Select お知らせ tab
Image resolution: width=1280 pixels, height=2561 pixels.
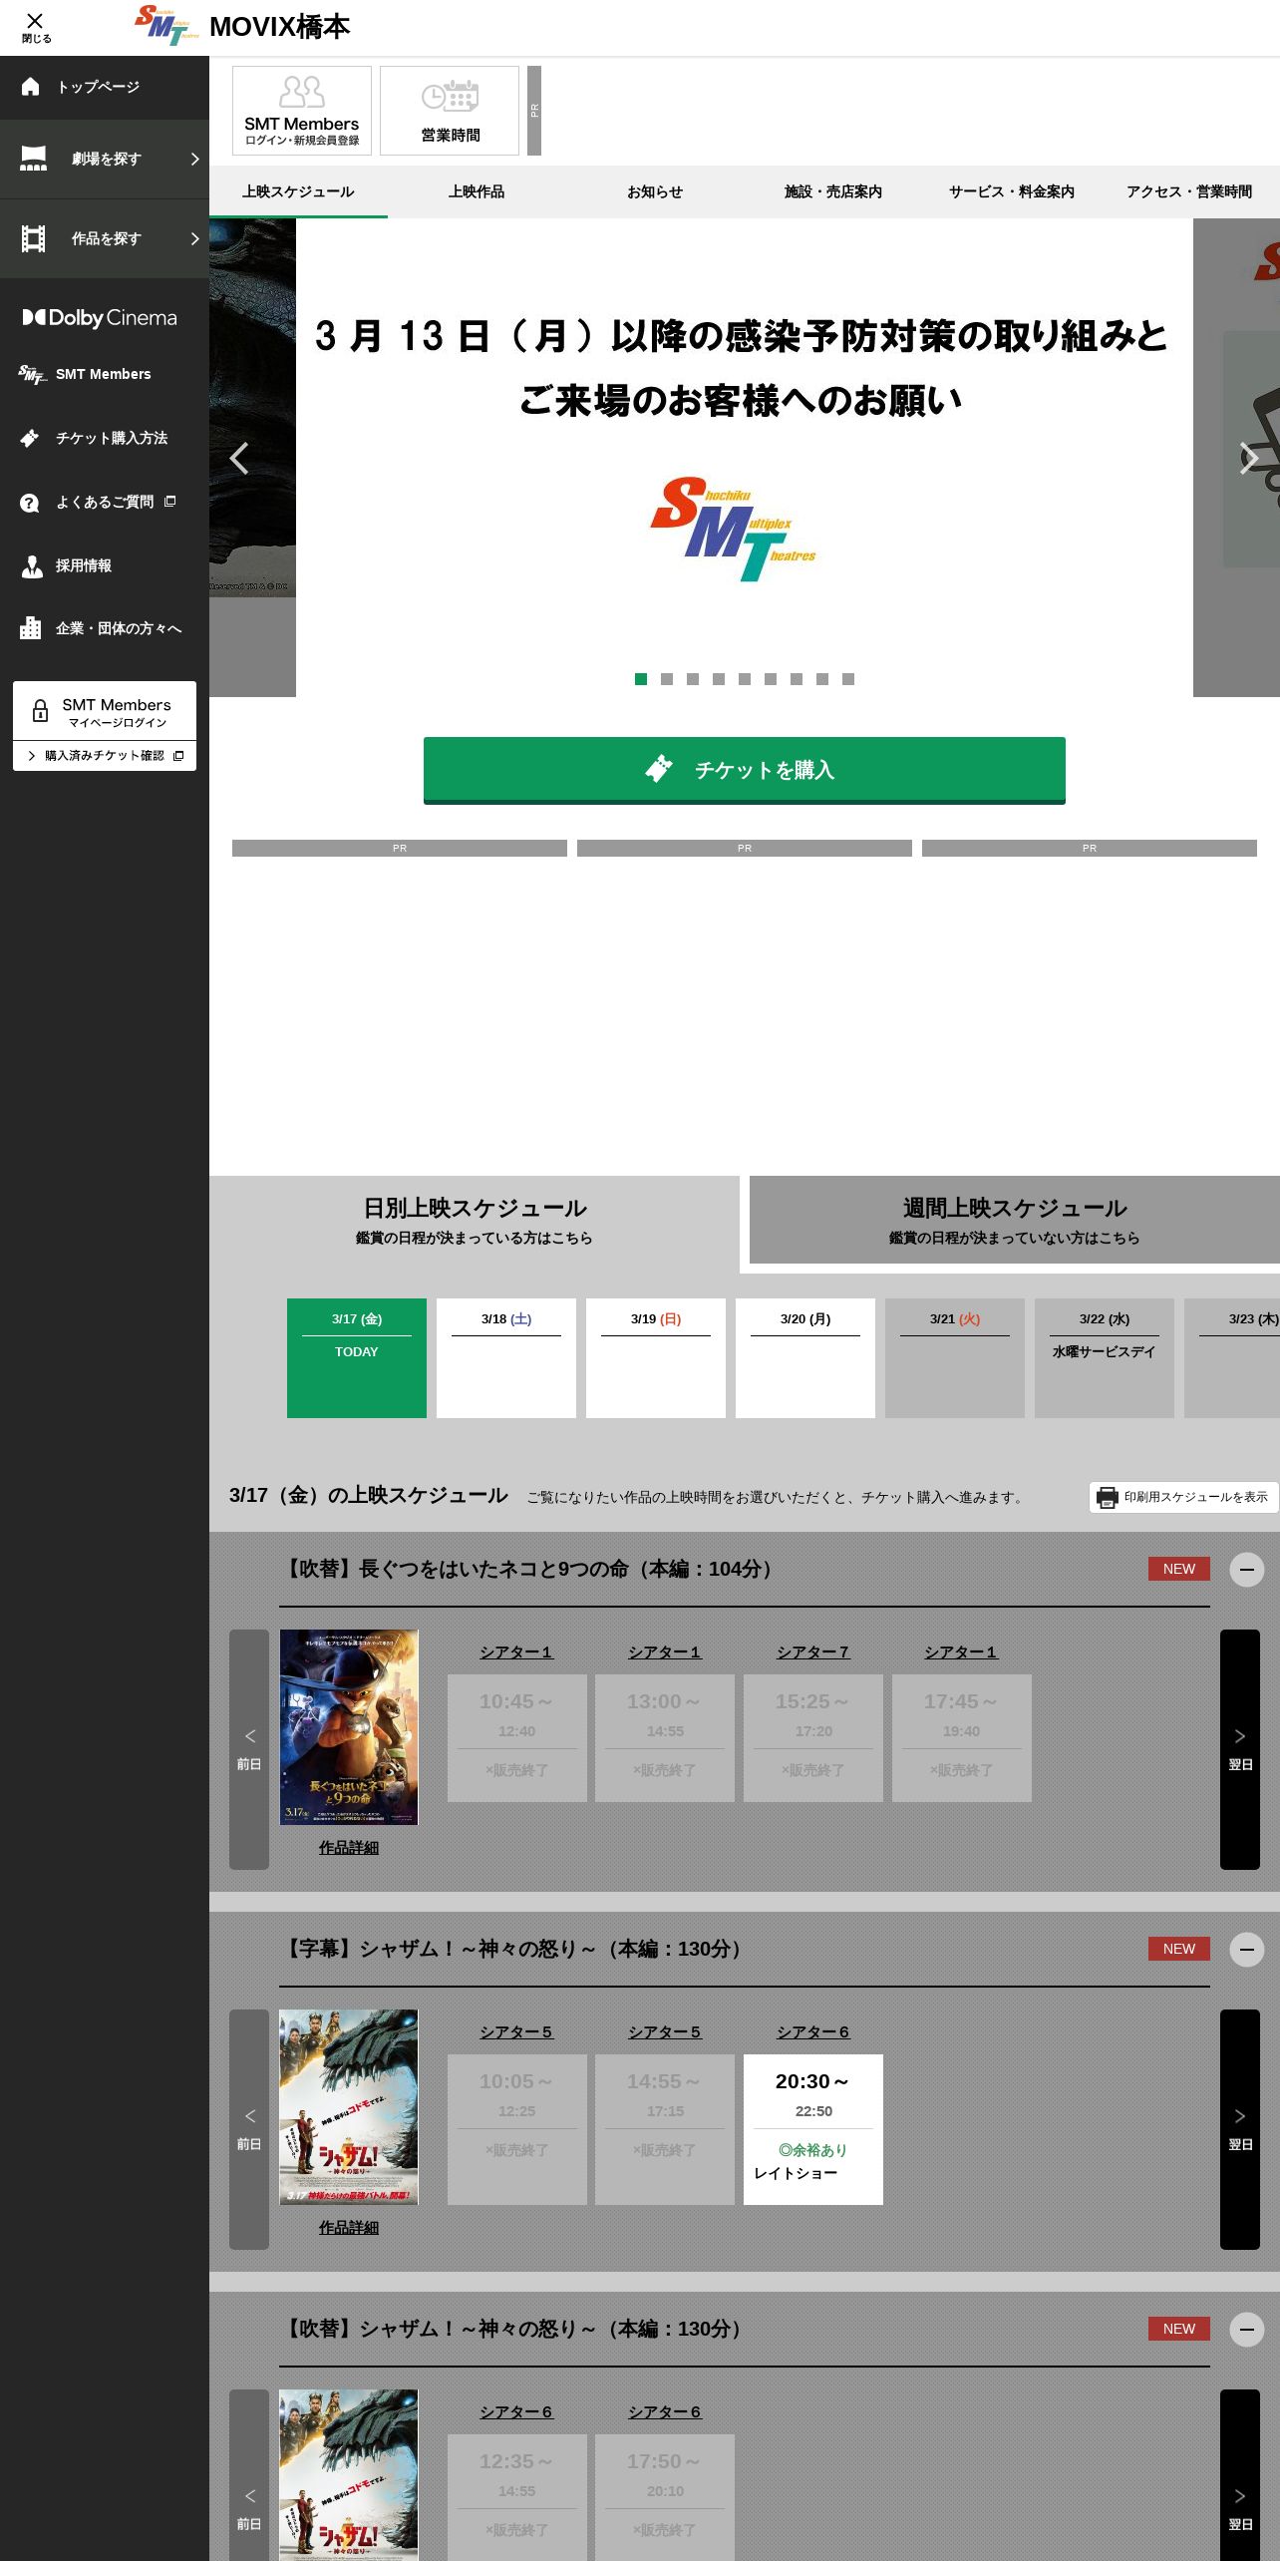[x=655, y=191]
